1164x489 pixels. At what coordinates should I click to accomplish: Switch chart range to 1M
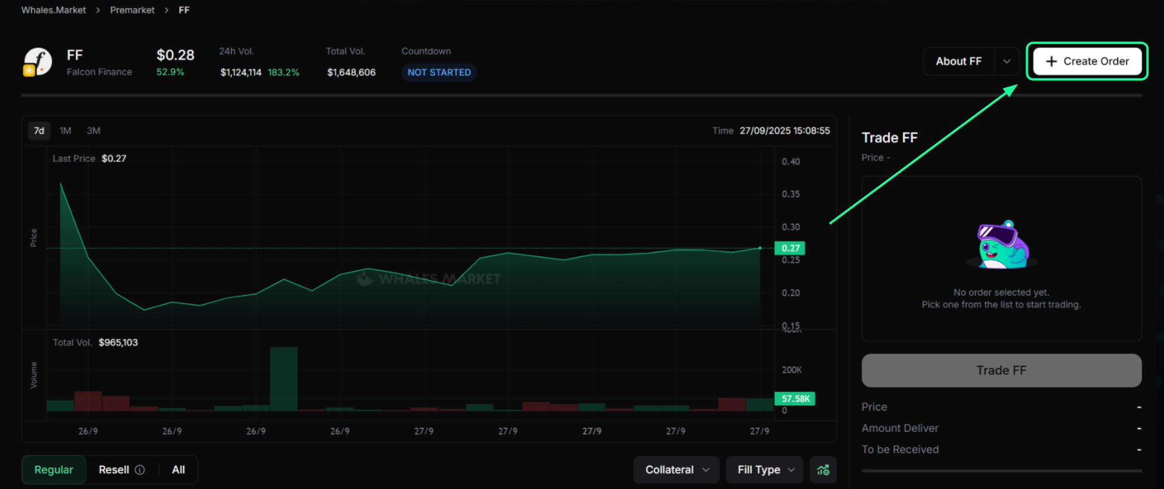pyautogui.click(x=65, y=131)
